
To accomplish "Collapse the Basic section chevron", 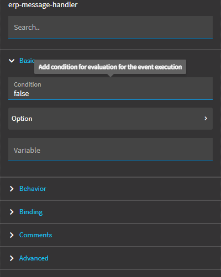I will click(x=12, y=61).
